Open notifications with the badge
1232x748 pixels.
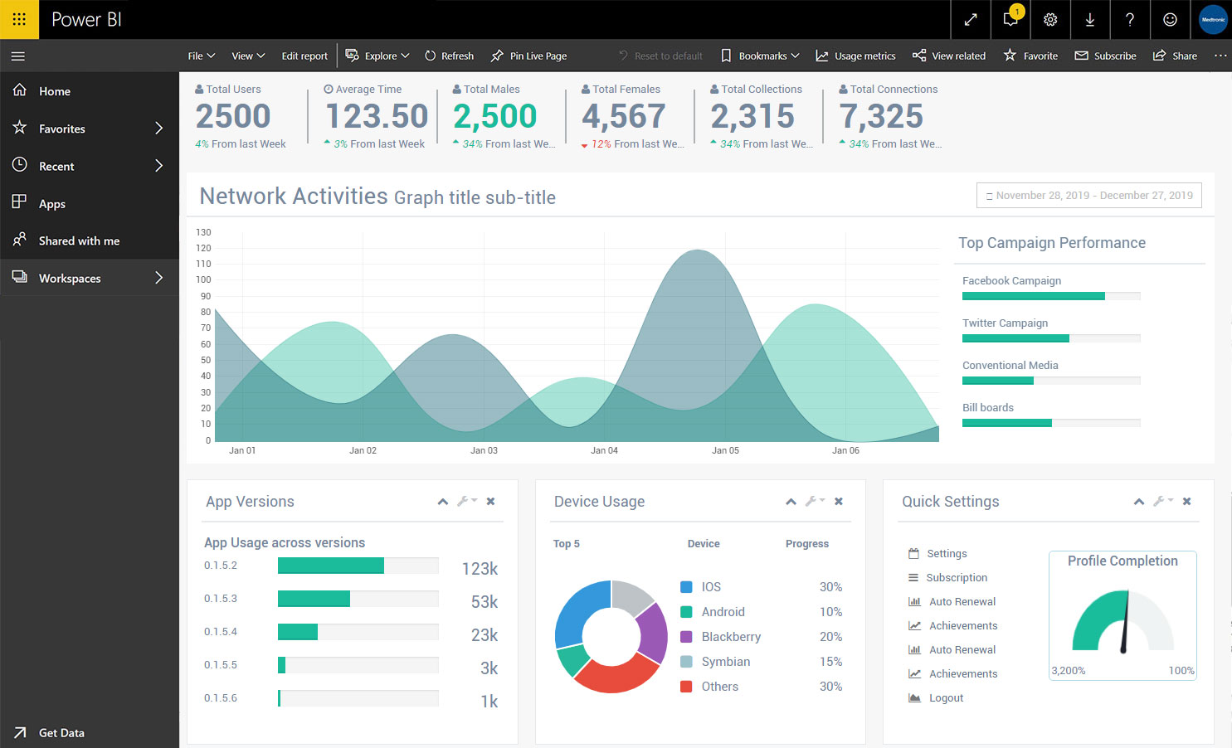[x=1010, y=19]
